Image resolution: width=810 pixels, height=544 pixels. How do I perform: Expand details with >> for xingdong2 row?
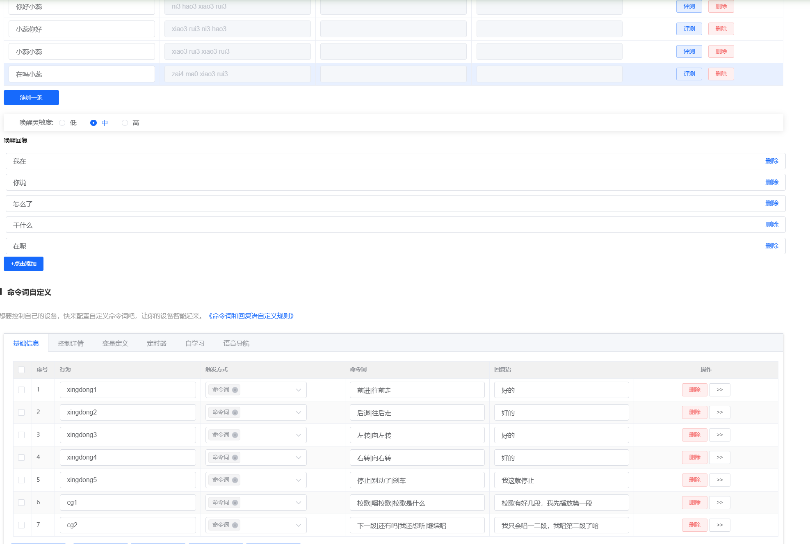click(720, 412)
